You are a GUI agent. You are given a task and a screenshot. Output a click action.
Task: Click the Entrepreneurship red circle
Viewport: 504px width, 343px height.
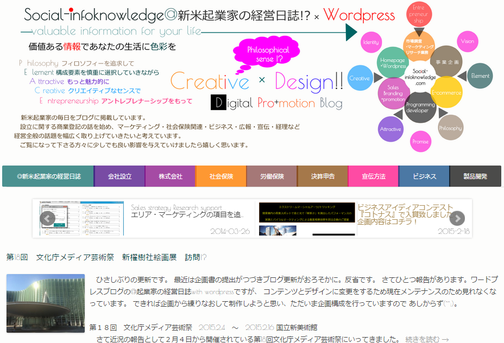419,15
